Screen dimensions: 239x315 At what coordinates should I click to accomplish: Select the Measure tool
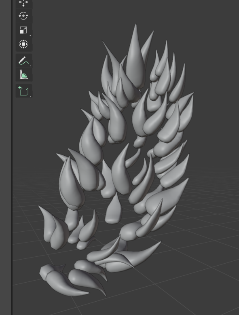coord(24,74)
